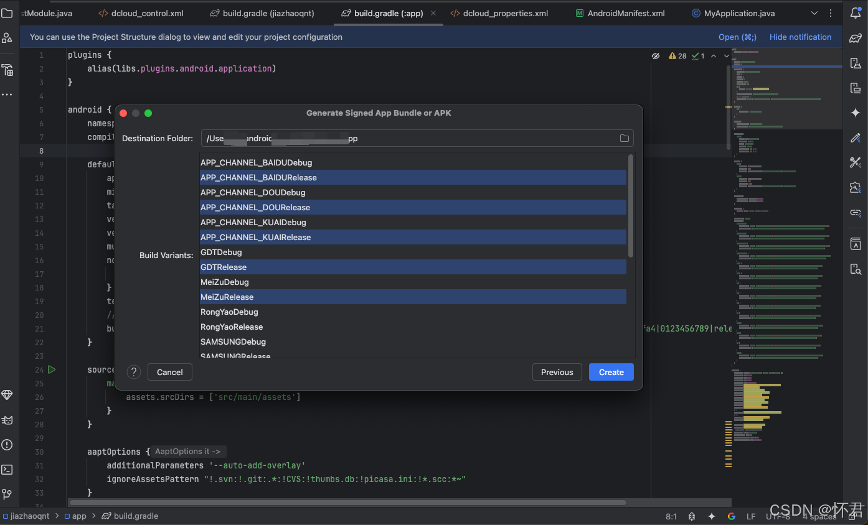Go to next highlighted error arrow
This screenshot has height=525, width=868.
point(726,56)
